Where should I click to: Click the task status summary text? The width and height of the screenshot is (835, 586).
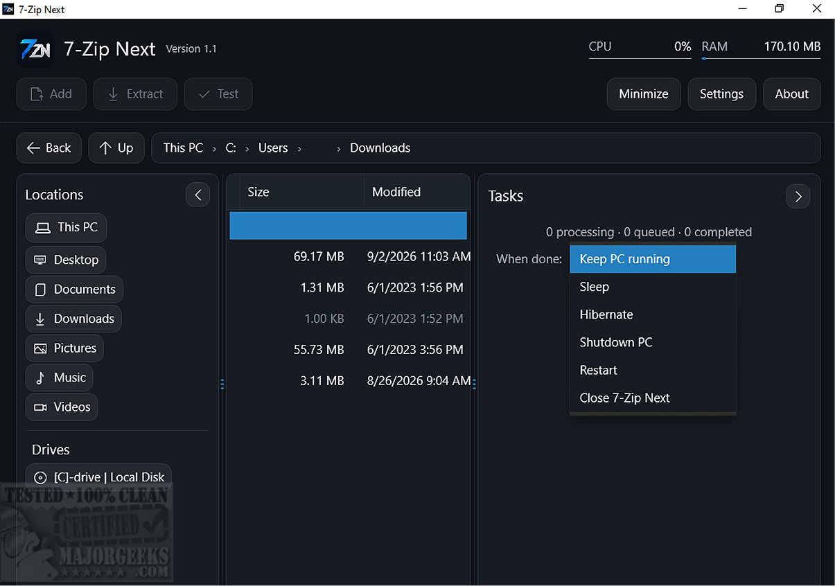[x=649, y=232]
